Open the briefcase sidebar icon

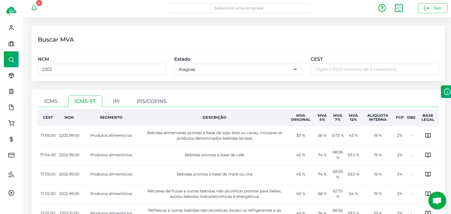[x=11, y=44]
